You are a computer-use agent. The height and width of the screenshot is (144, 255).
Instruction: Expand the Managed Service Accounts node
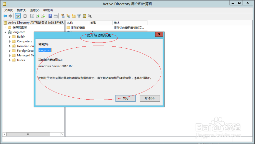(10, 55)
